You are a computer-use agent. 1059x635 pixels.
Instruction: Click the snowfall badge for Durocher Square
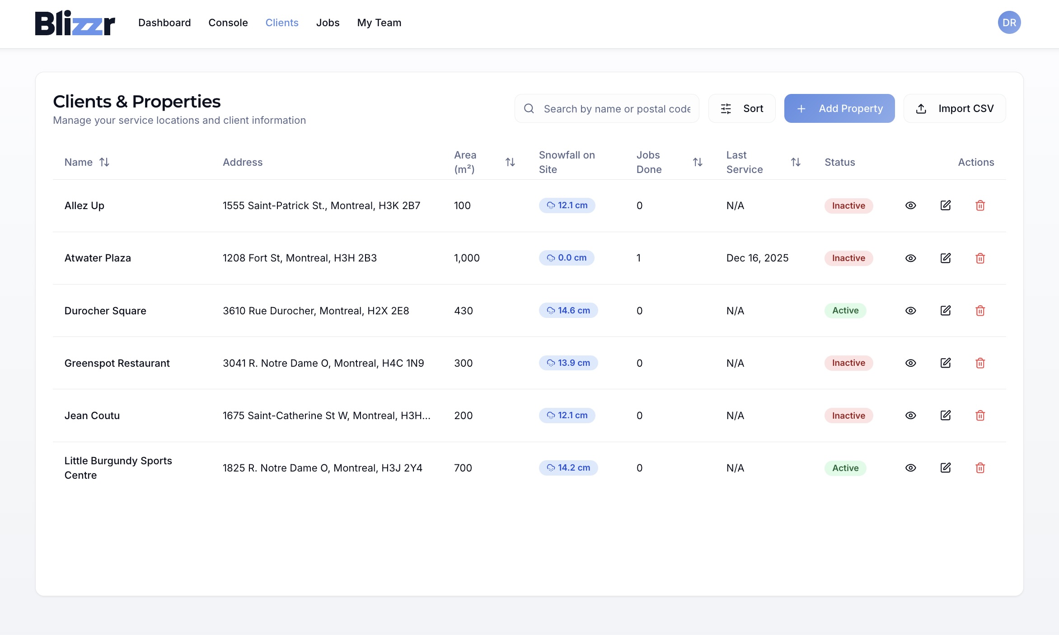click(x=568, y=310)
